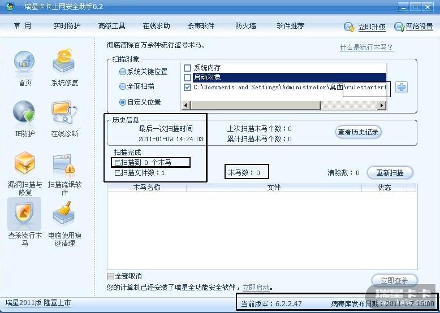Image resolution: width=440 pixels, height=313 pixels.
Task: Click the 清除数：0 text
Action: pos(343,173)
